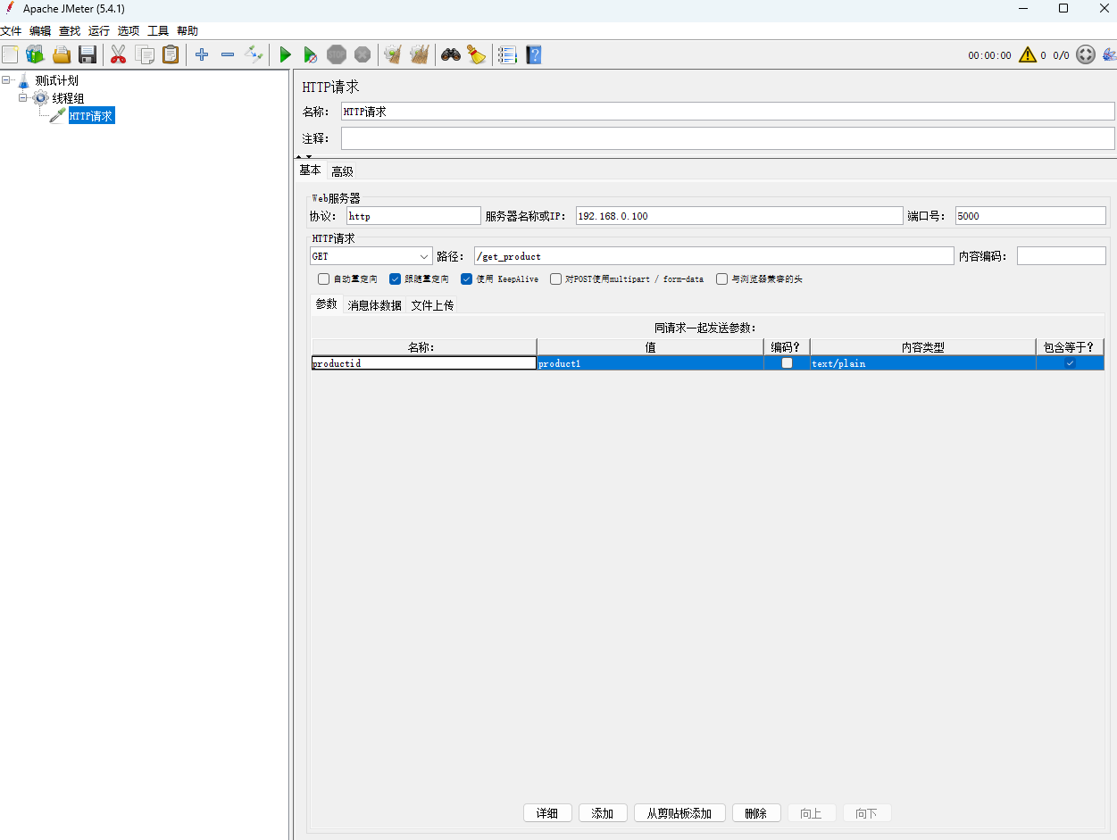The width and height of the screenshot is (1117, 840).
Task: Switch to the 文件上传 tab
Action: tap(432, 305)
